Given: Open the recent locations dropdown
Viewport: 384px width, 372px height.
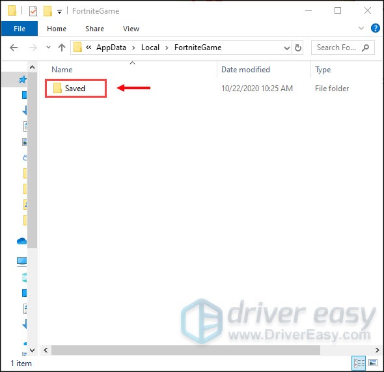Looking at the screenshot, I should click(48, 47).
